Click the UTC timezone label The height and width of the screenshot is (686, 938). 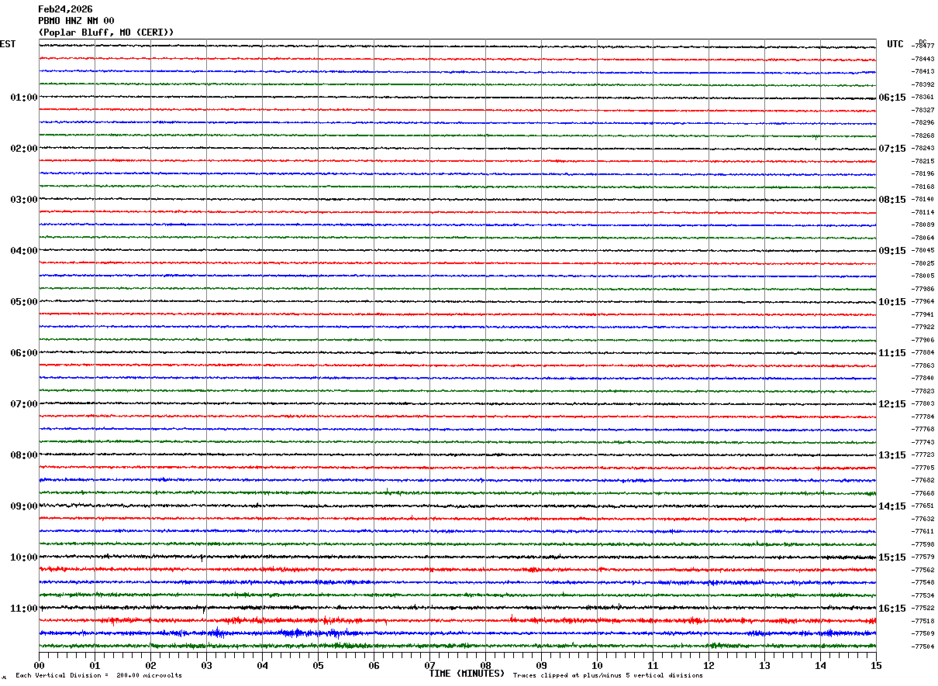pyautogui.click(x=895, y=44)
